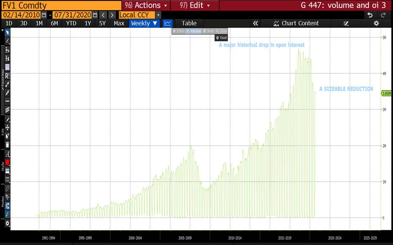Select the YTD range tab
The image size is (393, 245).
pos(71,23)
